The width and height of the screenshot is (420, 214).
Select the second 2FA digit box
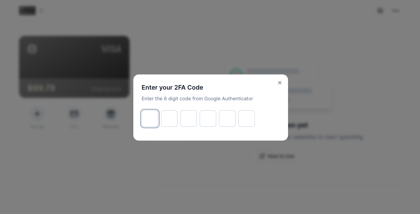[x=169, y=119]
